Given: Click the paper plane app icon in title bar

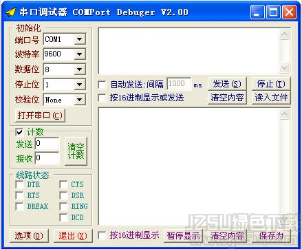Looking at the screenshot, I should (11, 12).
